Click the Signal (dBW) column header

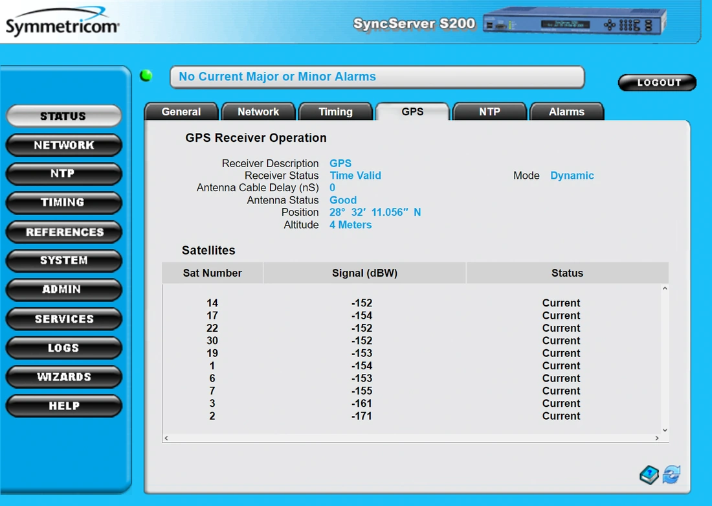click(364, 273)
